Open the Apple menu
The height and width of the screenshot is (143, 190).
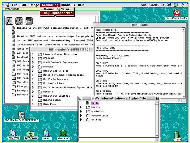click(8, 5)
